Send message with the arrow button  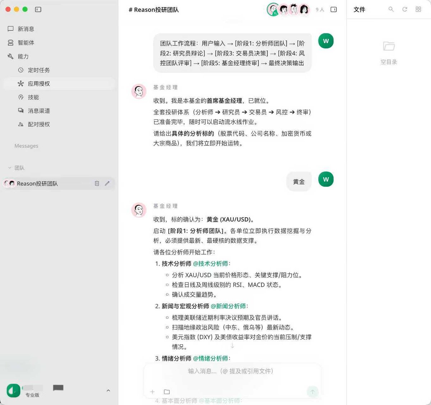[313, 392]
